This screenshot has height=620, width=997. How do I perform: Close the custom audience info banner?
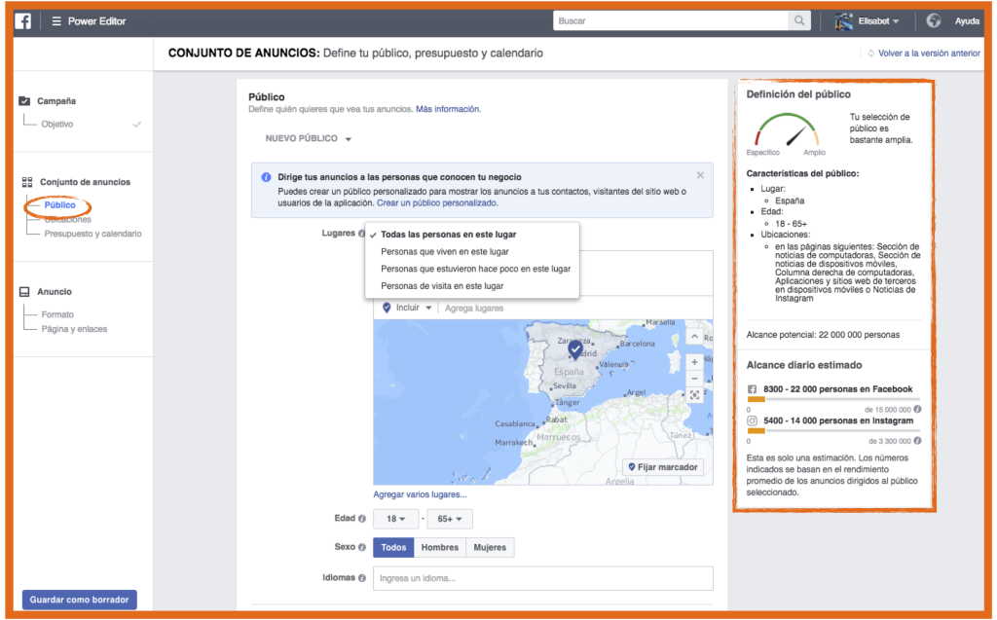700,175
